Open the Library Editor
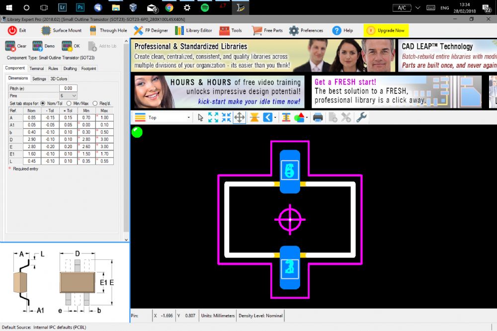497x331 pixels. (193, 30)
